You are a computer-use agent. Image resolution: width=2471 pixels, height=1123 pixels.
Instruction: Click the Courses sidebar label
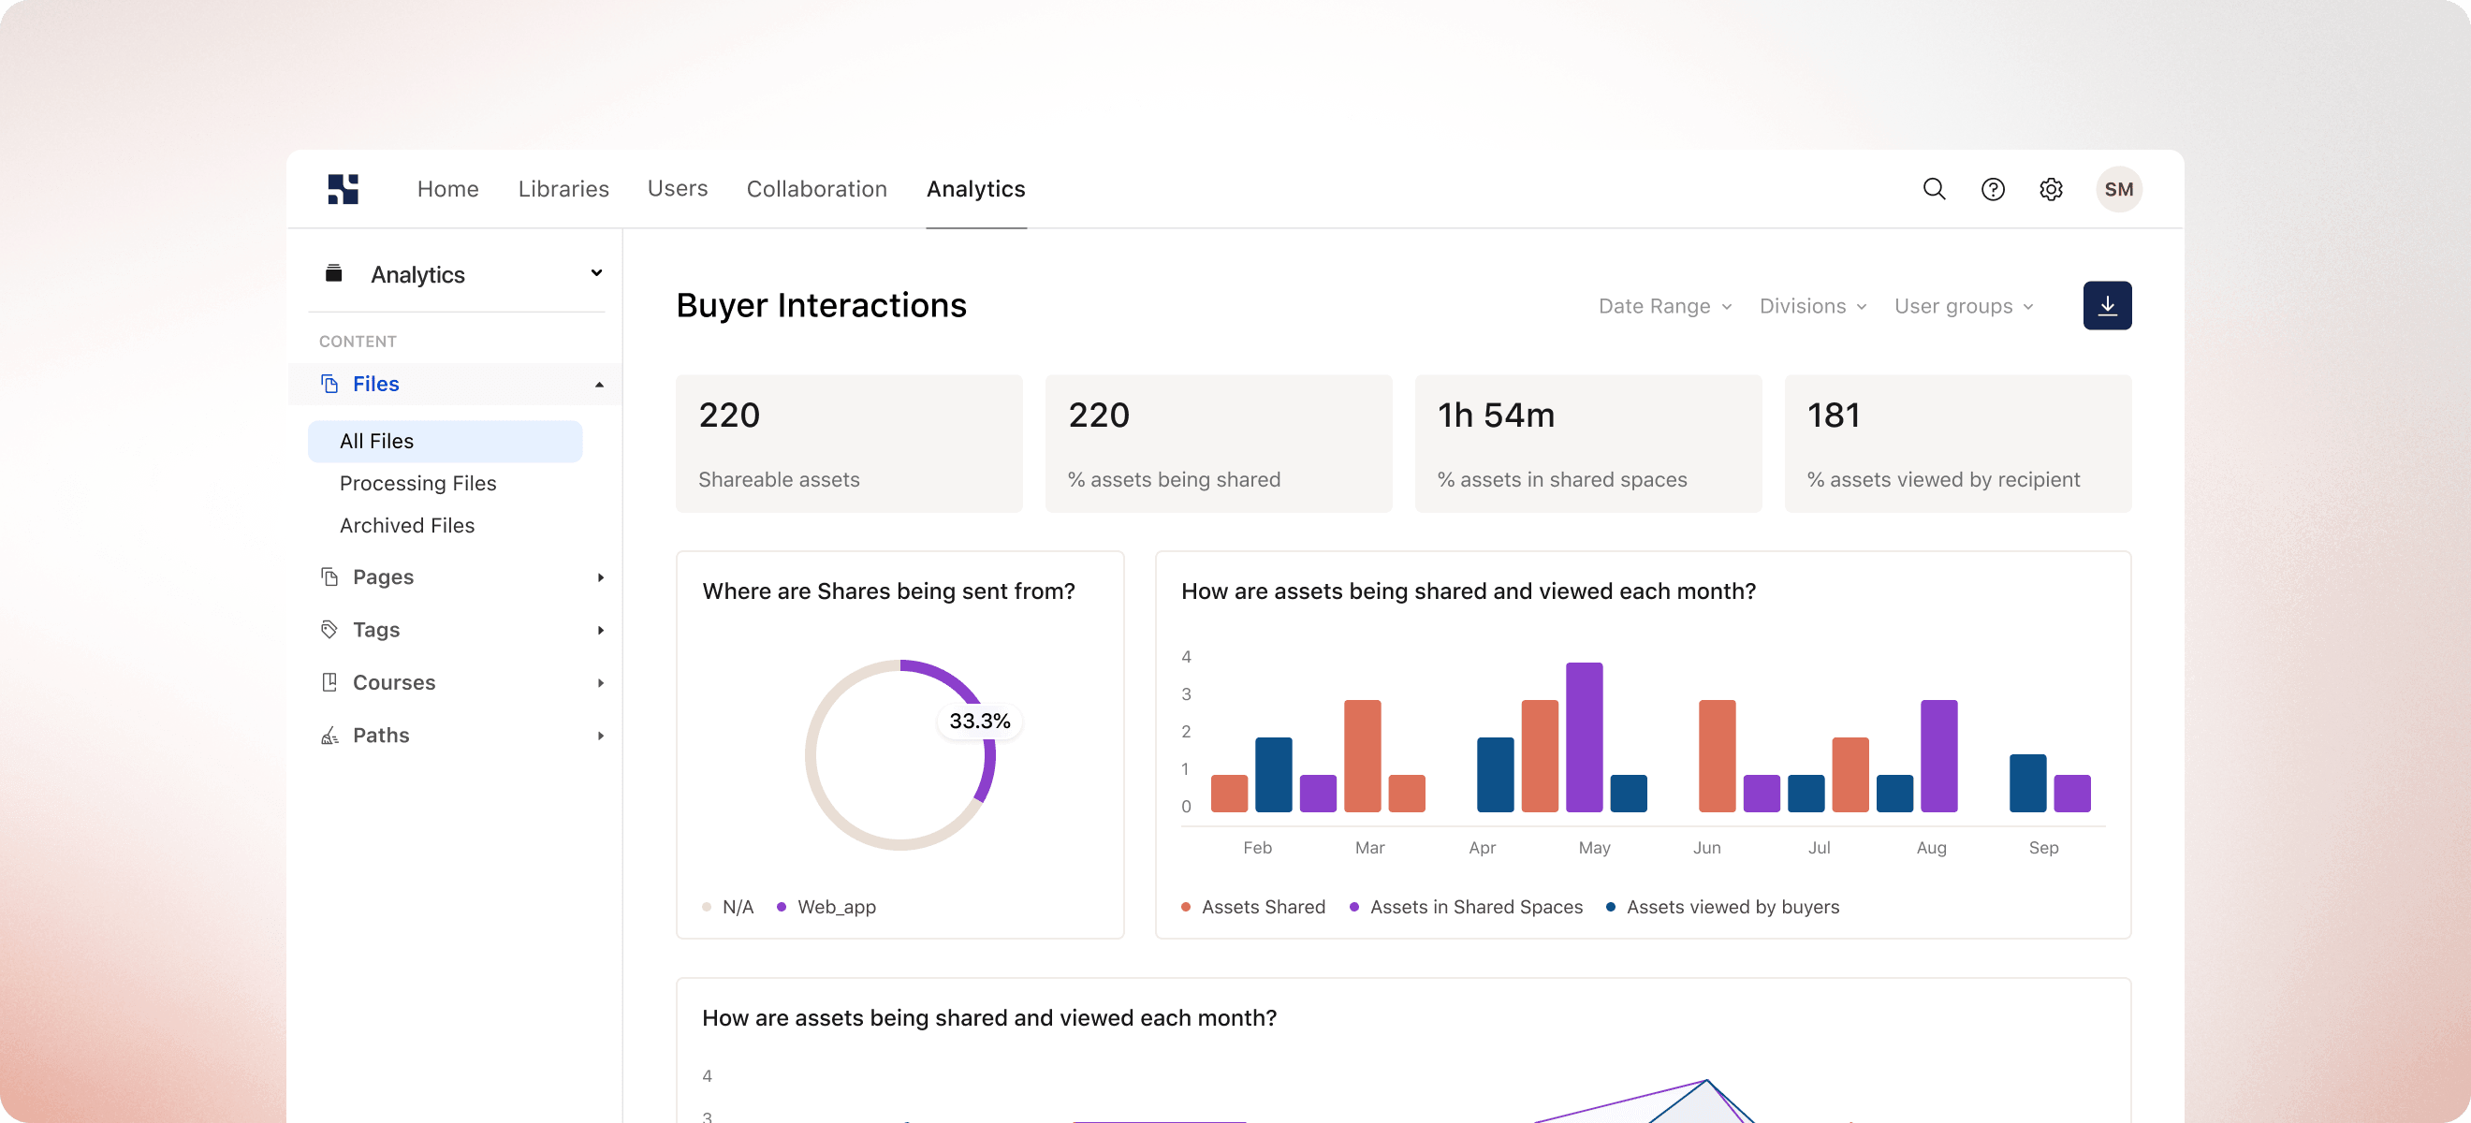pos(394,682)
